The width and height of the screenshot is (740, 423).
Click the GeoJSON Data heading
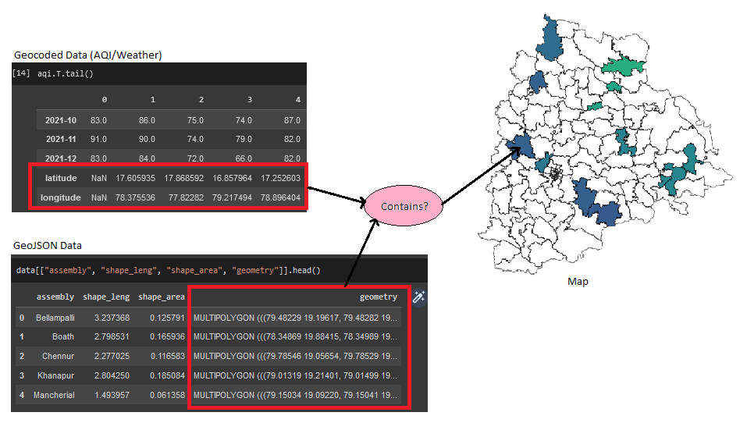48,246
